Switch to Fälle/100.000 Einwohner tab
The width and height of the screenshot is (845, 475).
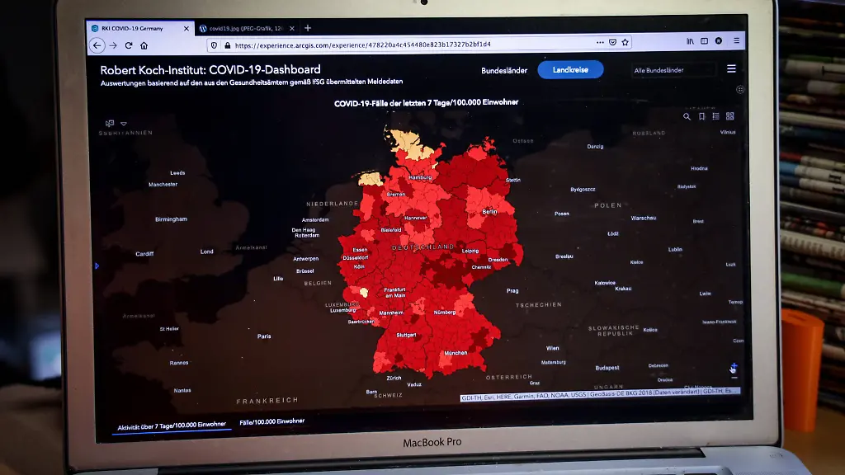(x=271, y=421)
